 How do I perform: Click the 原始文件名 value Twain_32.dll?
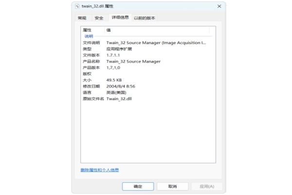(119, 98)
